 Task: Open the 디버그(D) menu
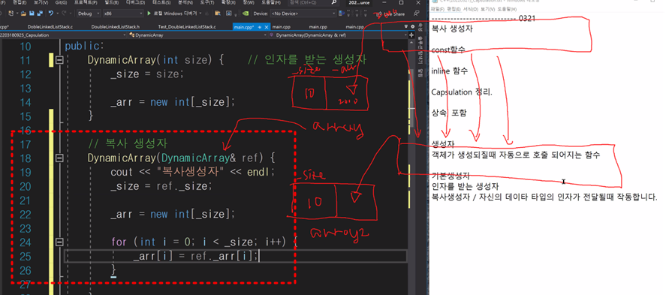135,2
